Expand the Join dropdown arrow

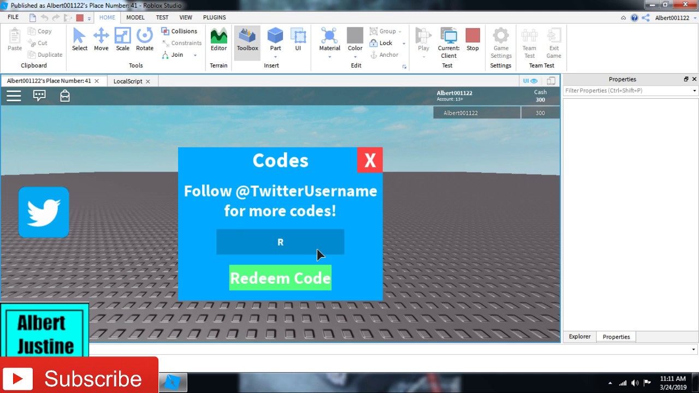pos(195,55)
